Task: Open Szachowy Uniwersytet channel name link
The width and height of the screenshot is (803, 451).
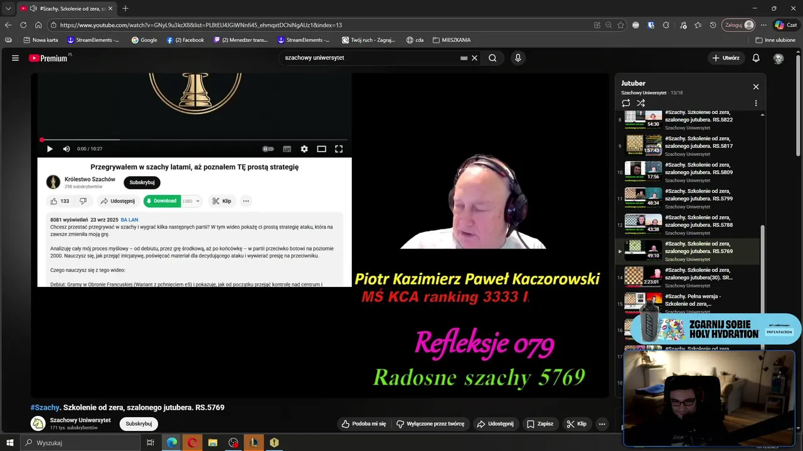Action: pos(80,420)
